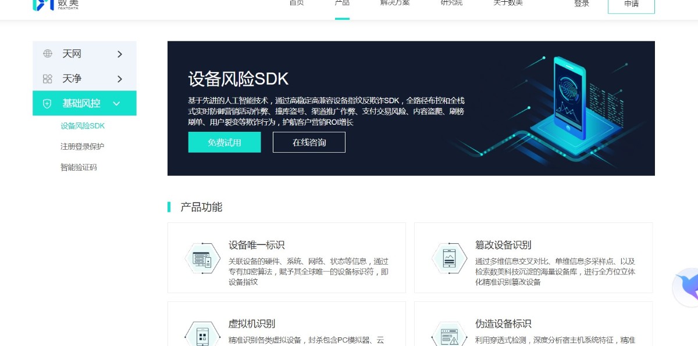Select 注册登录保护 in the sidebar

click(82, 146)
